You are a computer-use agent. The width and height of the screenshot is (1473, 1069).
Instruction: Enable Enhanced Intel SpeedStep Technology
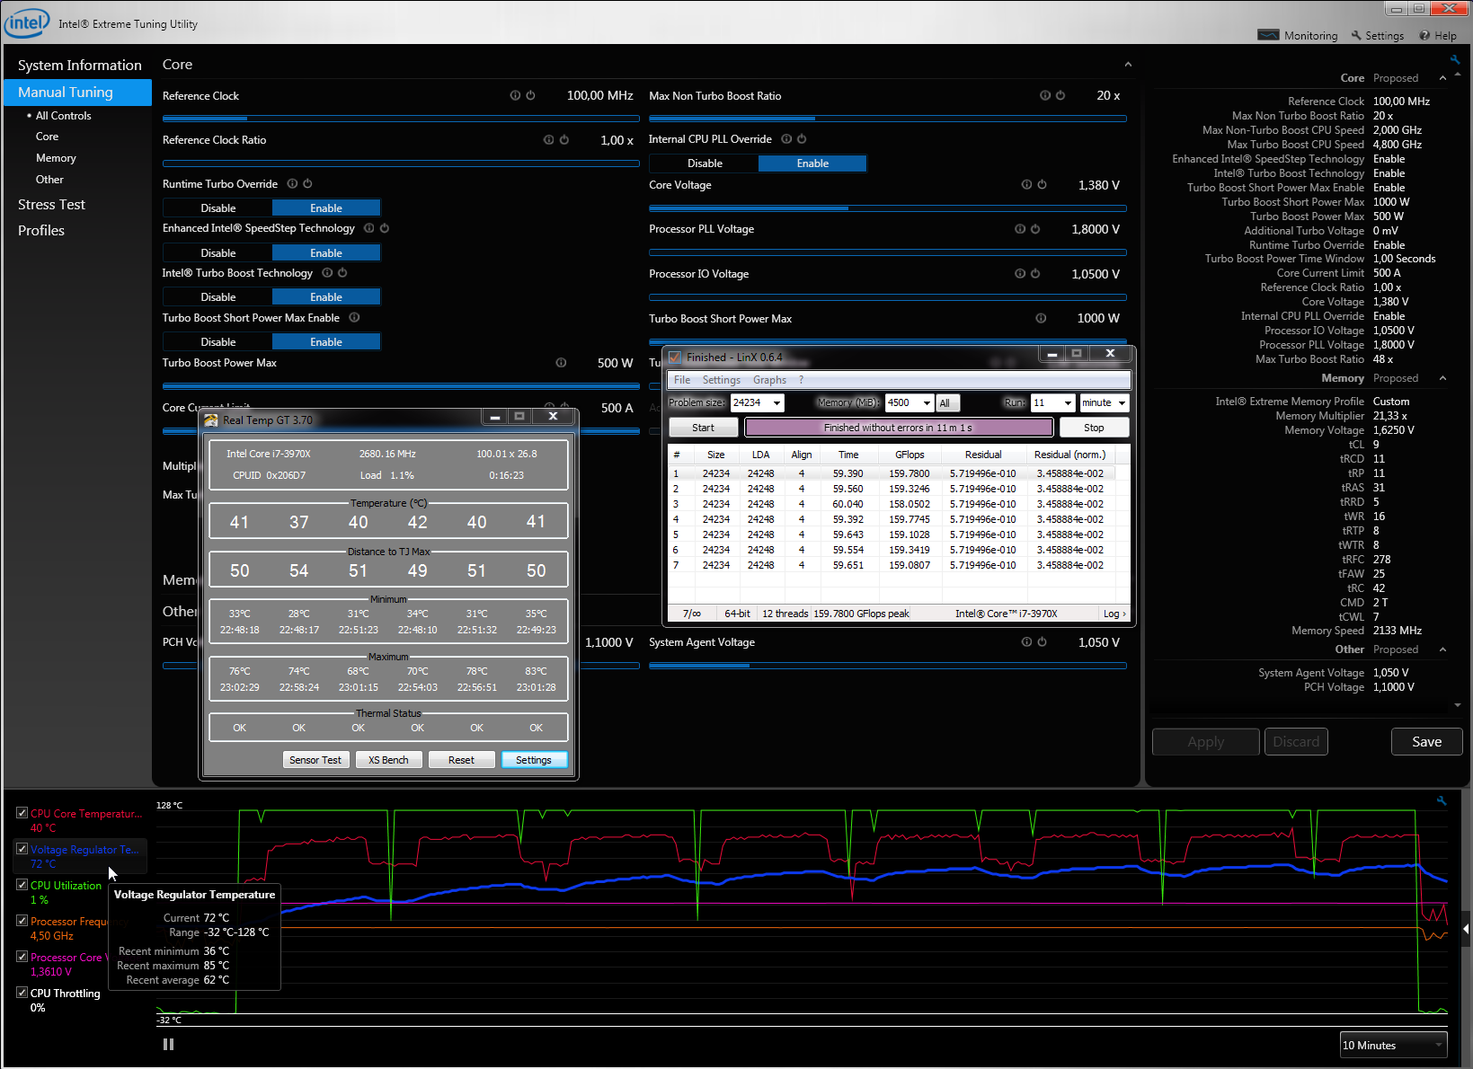click(326, 252)
